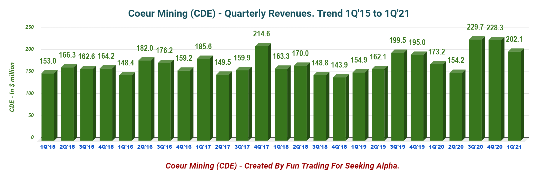Click the x-axis label 1Q'19
Viewport: 538px width, 179px height.
pyautogui.click(x=359, y=147)
